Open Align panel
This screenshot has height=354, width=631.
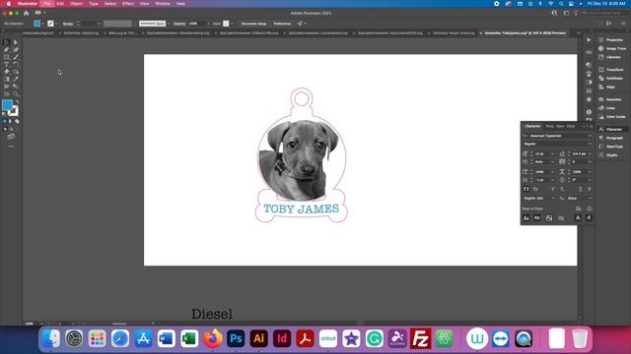click(x=607, y=88)
